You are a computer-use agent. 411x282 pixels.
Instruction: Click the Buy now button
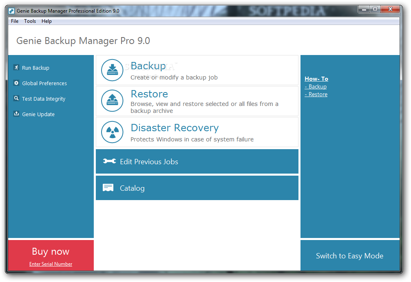pyautogui.click(x=51, y=251)
